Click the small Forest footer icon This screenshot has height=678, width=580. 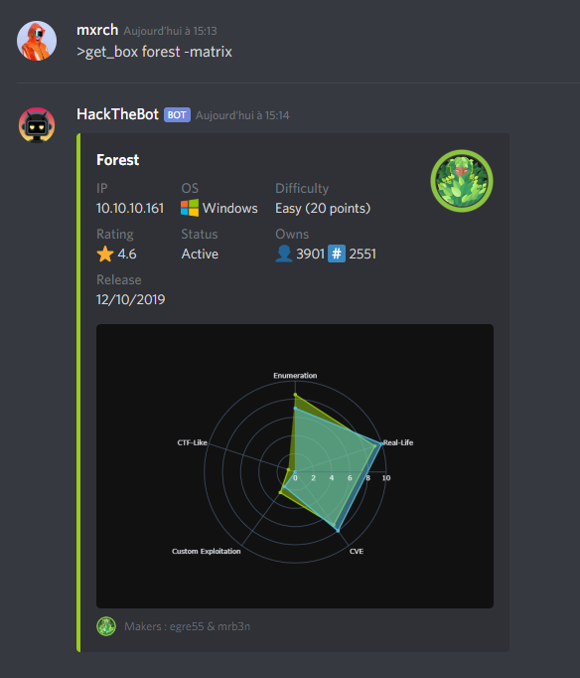click(106, 626)
